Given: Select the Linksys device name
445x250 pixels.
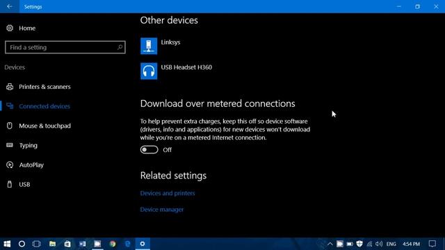Looking at the screenshot, I should [x=170, y=42].
